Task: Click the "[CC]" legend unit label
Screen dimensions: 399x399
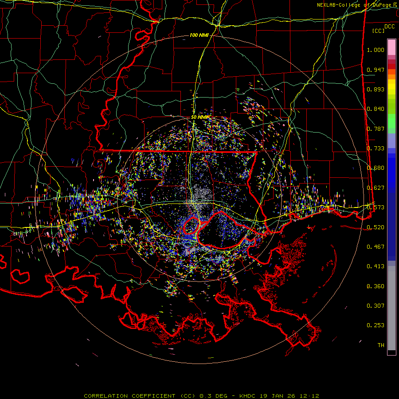Action: (x=379, y=31)
